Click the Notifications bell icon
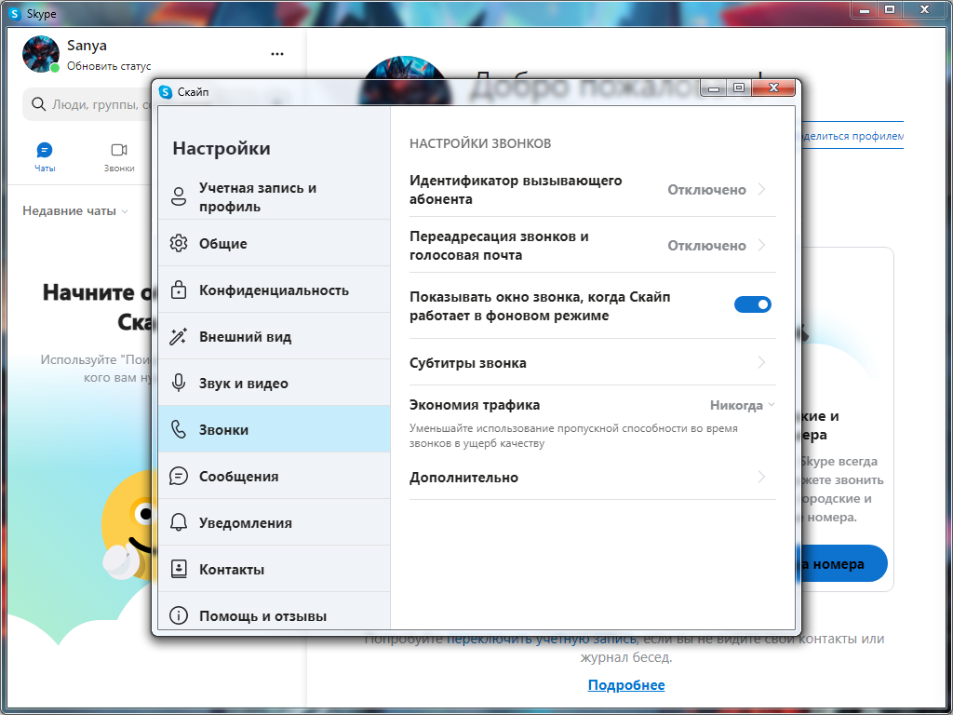 [x=179, y=522]
